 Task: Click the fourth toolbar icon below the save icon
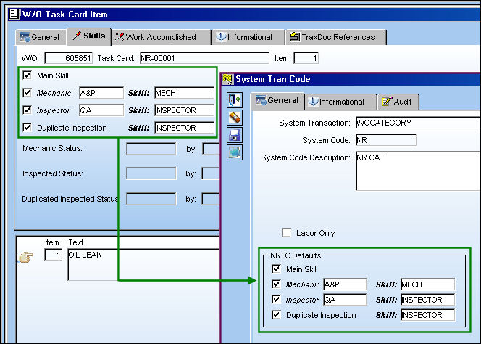point(235,152)
